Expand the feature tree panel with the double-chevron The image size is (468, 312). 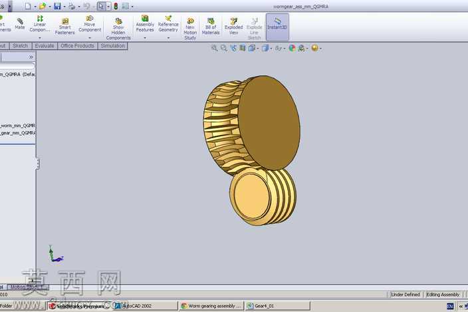31,57
